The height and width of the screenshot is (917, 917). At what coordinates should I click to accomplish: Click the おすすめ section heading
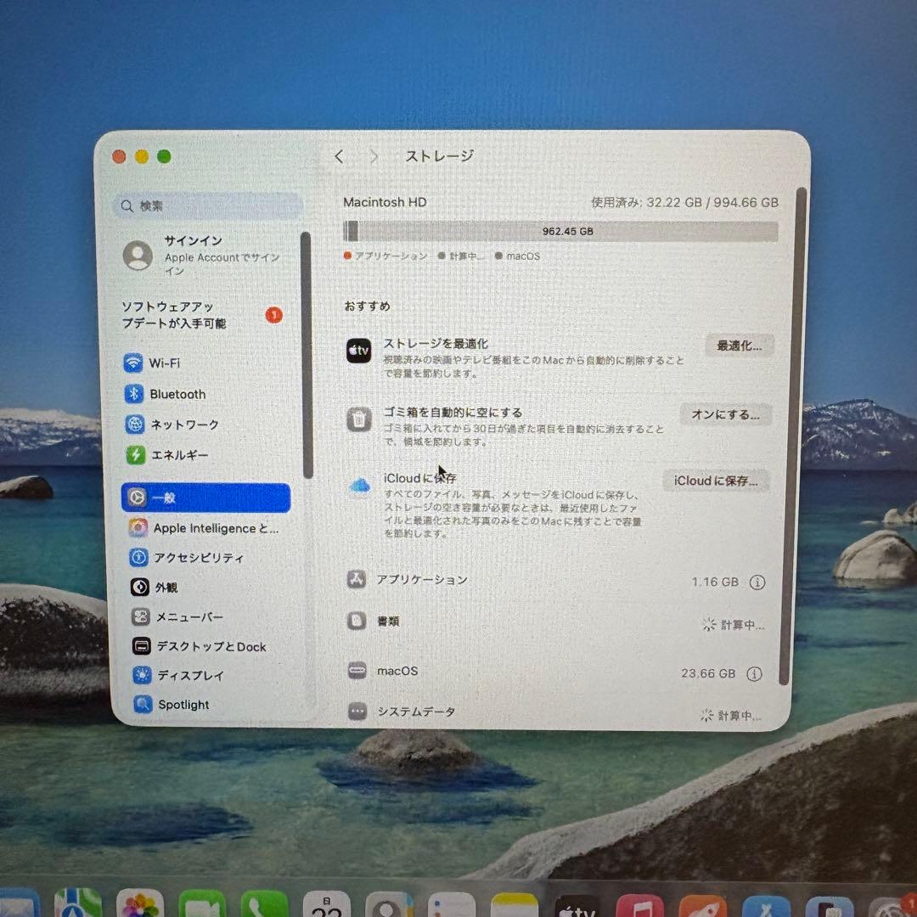coord(368,307)
